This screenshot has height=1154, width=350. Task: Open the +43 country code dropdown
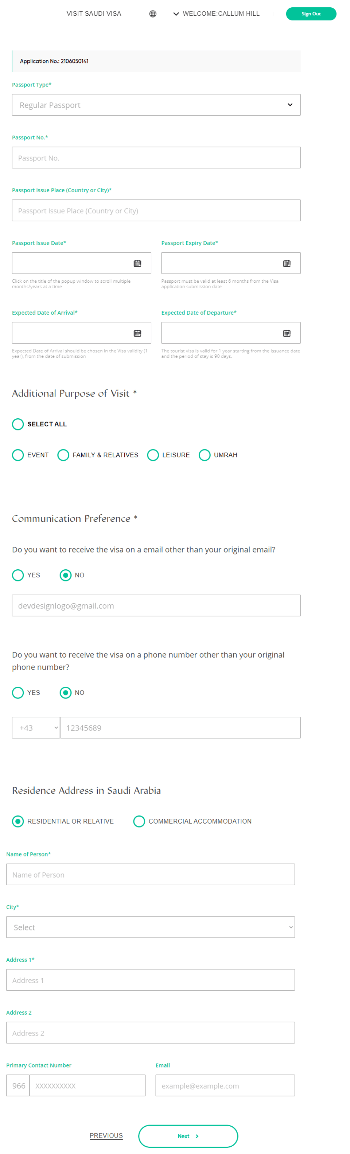(x=36, y=728)
